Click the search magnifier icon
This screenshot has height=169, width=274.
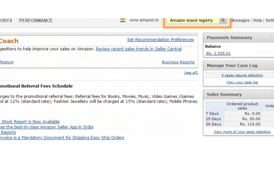[223, 20]
